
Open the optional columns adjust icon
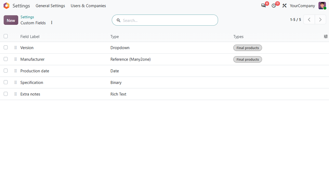326,36
